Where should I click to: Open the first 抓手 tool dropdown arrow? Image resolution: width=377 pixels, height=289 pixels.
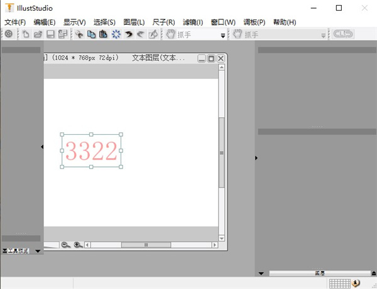pyautogui.click(x=223, y=36)
